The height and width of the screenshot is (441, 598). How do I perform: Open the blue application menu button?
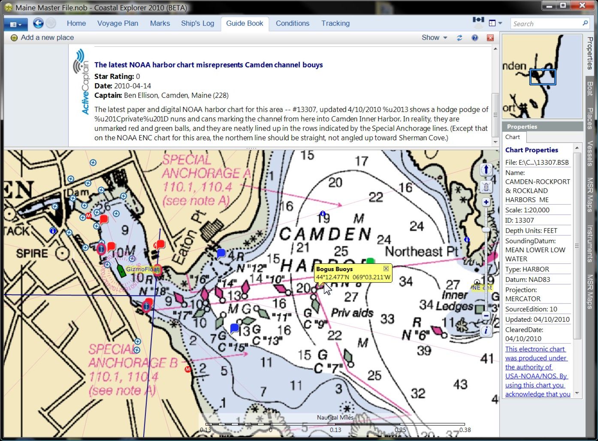[x=16, y=24]
